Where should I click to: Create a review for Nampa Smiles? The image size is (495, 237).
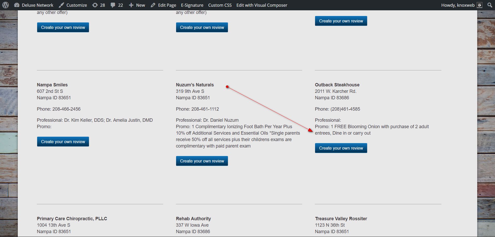63,142
